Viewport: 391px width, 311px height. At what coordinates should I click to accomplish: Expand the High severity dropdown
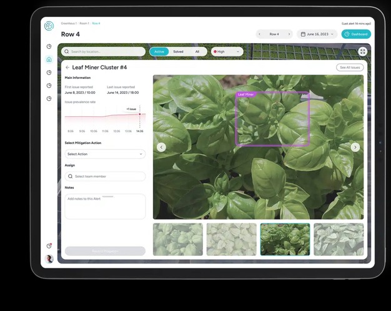[227, 52]
